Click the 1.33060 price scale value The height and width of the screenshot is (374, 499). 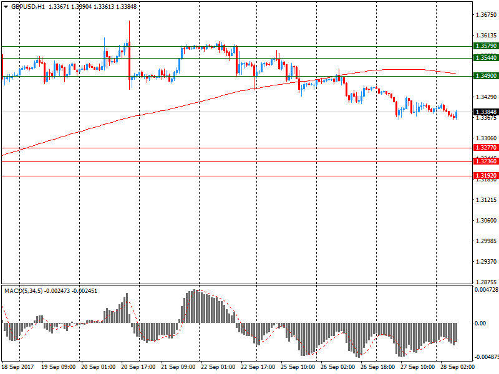pyautogui.click(x=486, y=138)
